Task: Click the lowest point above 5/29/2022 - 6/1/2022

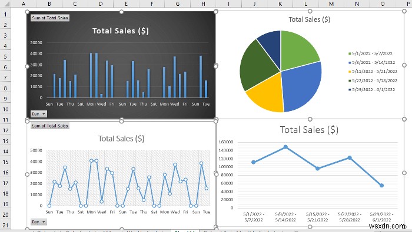Action: [x=381, y=186]
